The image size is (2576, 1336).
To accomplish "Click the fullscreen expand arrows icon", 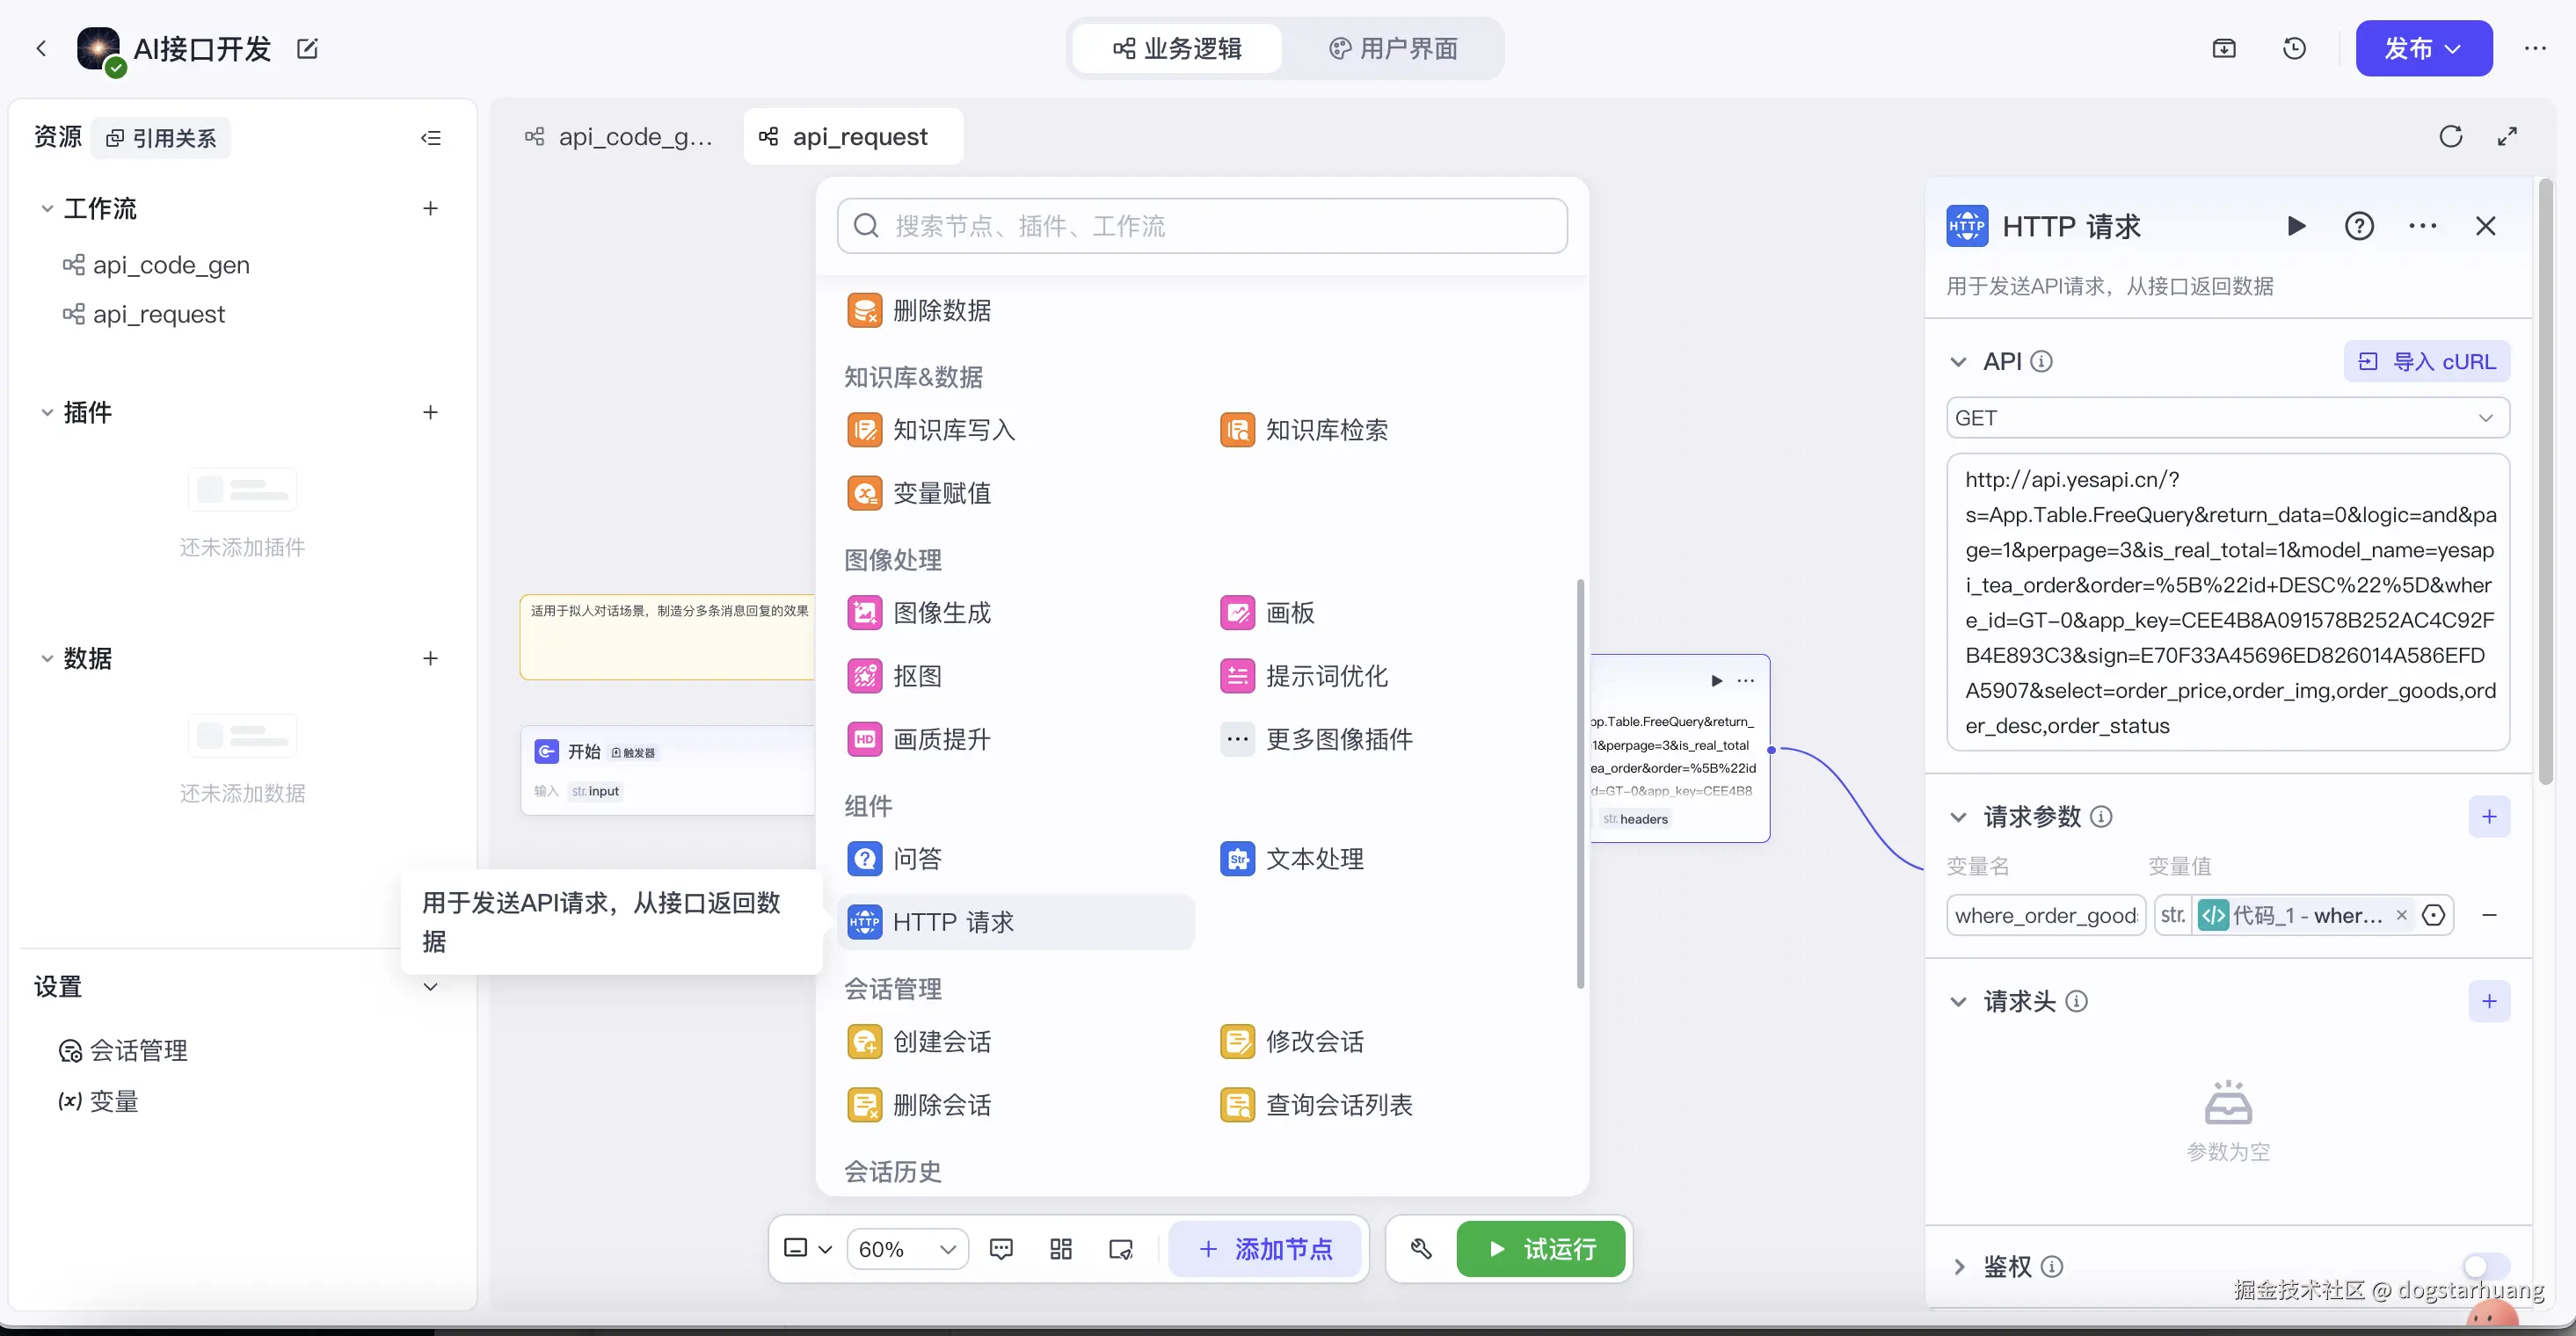I will tap(2507, 137).
